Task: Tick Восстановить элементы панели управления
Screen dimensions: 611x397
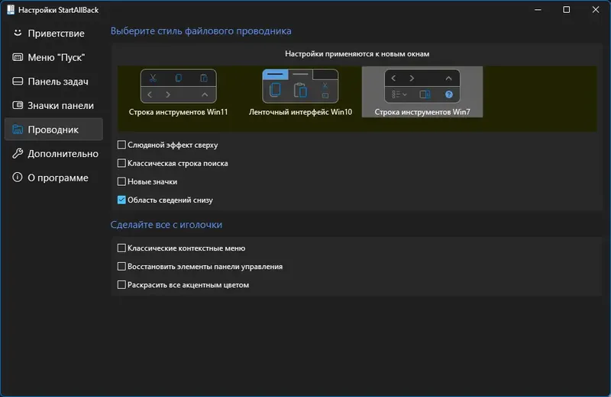Action: 121,267
